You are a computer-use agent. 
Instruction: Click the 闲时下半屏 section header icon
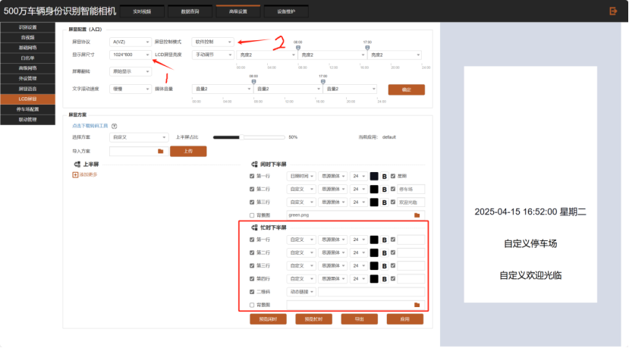click(254, 165)
